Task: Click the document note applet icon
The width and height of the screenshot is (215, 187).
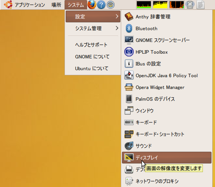Action: click(x=201, y=5)
